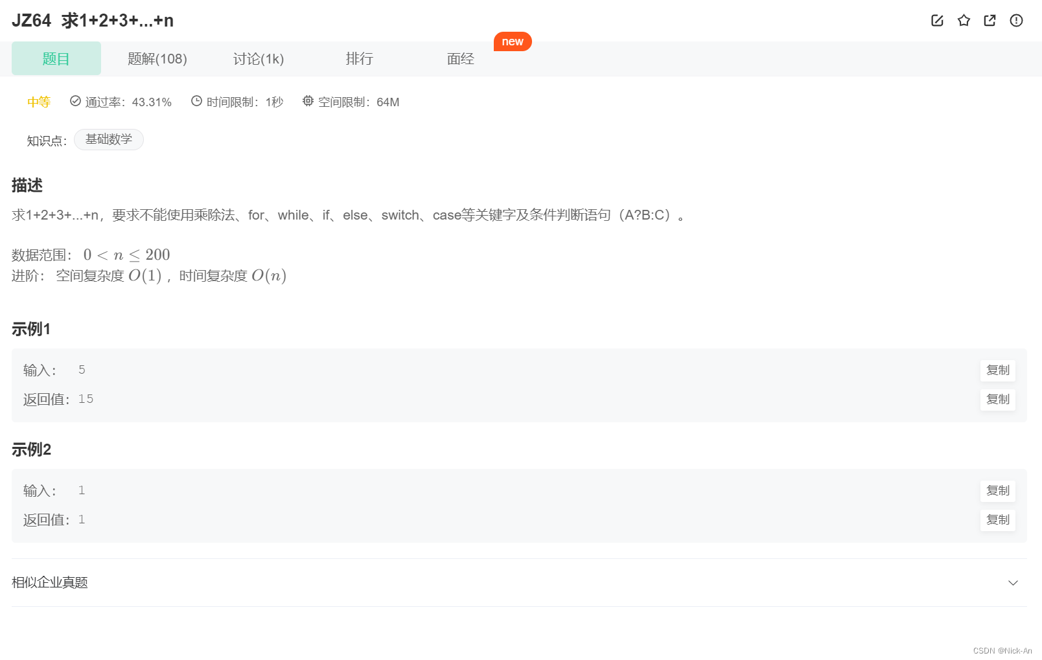Copy example 1 input value 5

tap(997, 370)
